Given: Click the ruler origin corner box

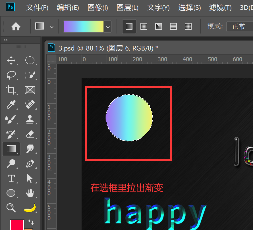Looking at the screenshot, I should (x=51, y=59).
